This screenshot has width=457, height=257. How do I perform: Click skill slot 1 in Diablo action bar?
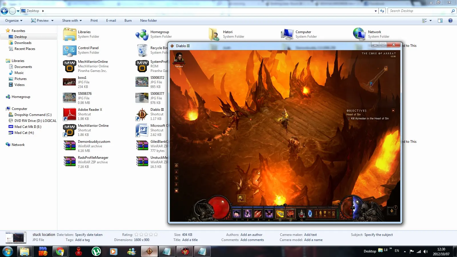click(x=237, y=213)
